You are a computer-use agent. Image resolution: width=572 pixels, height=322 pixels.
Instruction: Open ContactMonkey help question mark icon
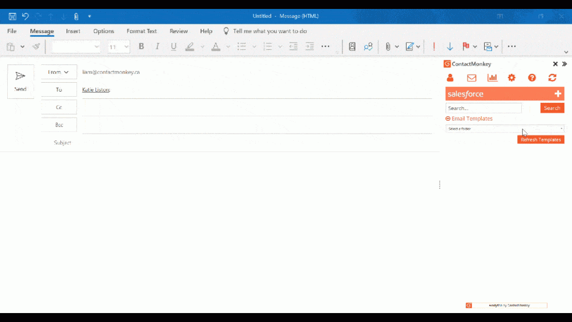click(x=532, y=78)
